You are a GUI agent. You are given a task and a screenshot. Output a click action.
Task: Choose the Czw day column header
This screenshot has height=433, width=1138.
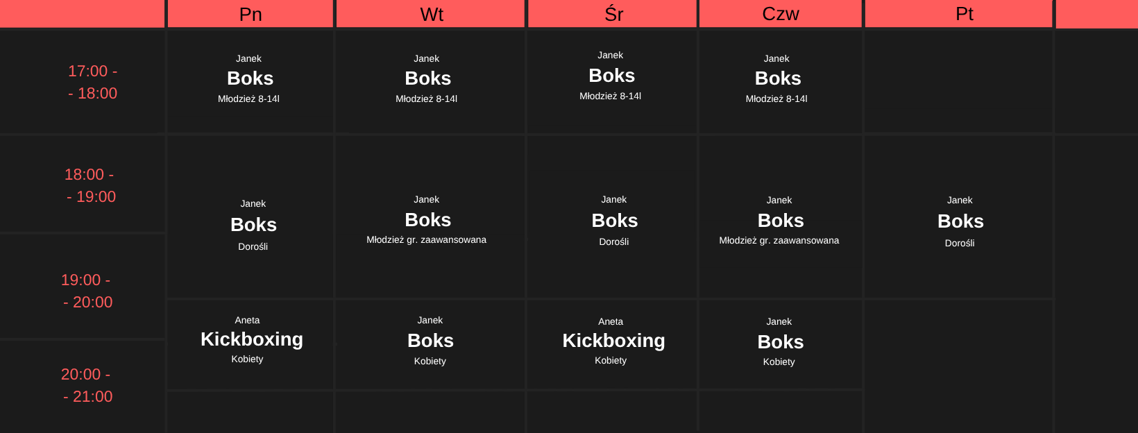pos(781,14)
